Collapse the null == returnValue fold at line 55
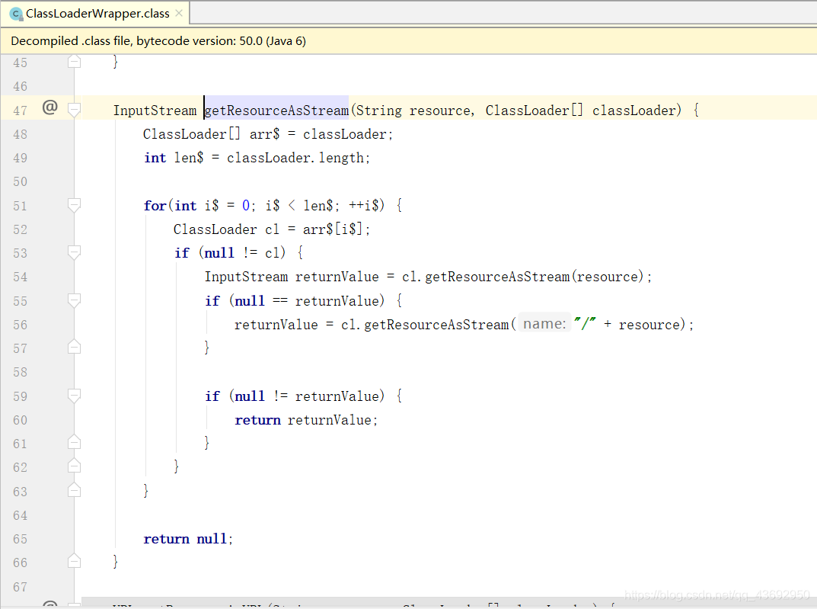The image size is (817, 609). click(75, 300)
